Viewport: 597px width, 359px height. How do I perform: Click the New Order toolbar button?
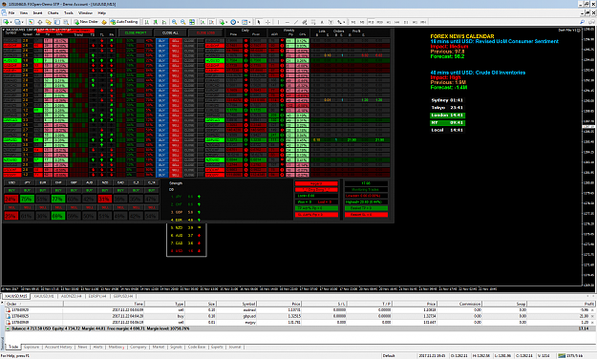click(86, 22)
